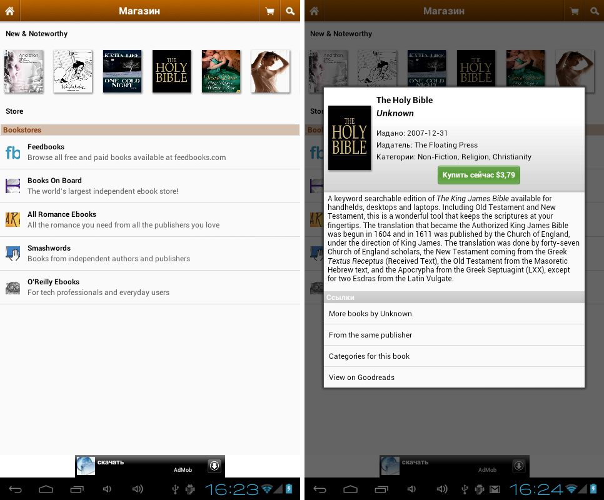
Task: Tap the battery icon in left status bar
Action: coord(288,489)
